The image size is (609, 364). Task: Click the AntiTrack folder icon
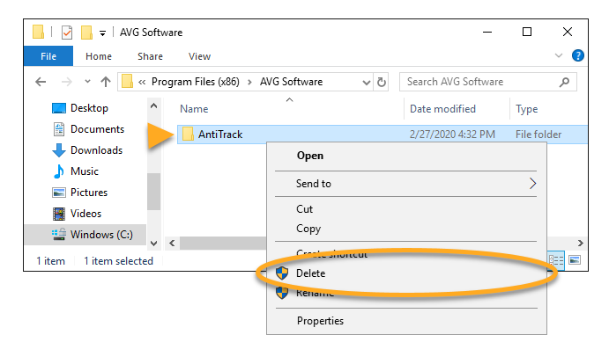(x=188, y=135)
